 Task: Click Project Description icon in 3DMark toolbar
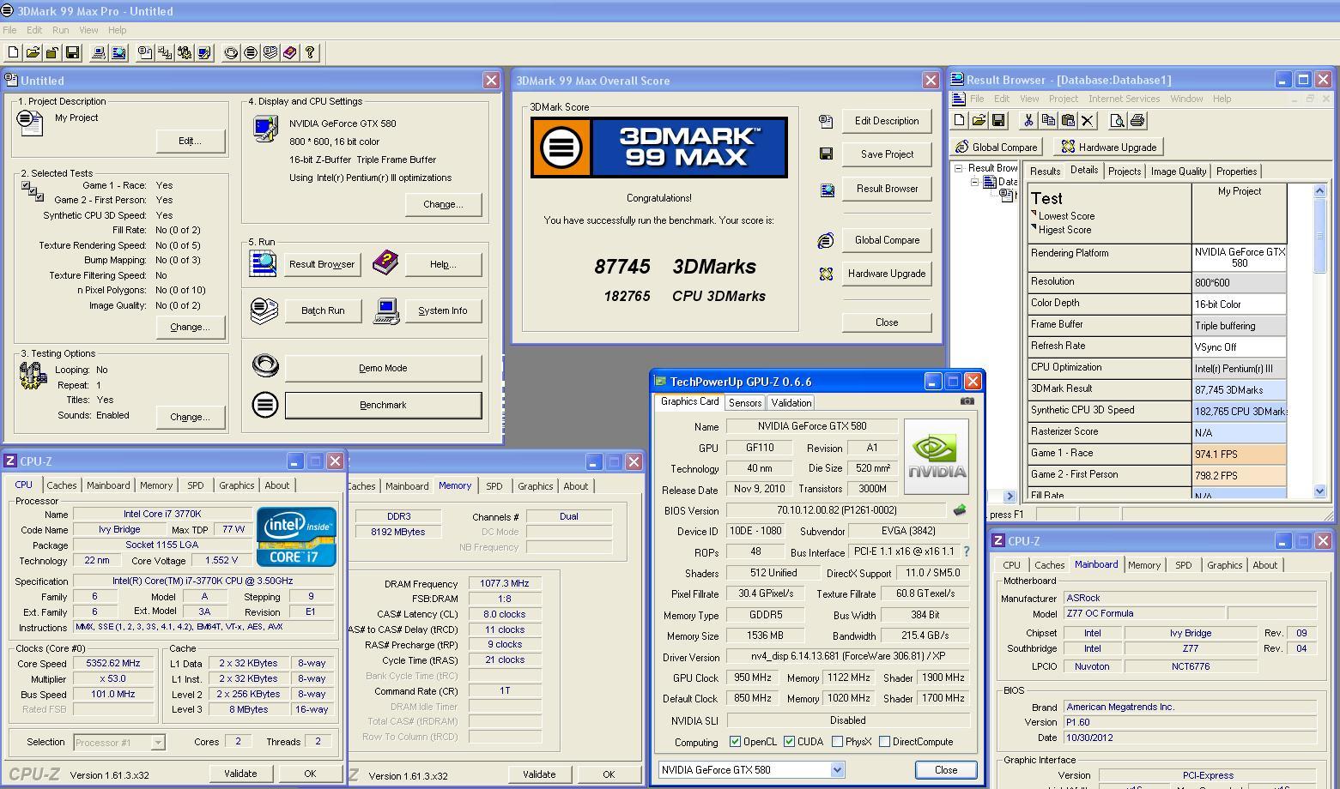click(x=145, y=53)
